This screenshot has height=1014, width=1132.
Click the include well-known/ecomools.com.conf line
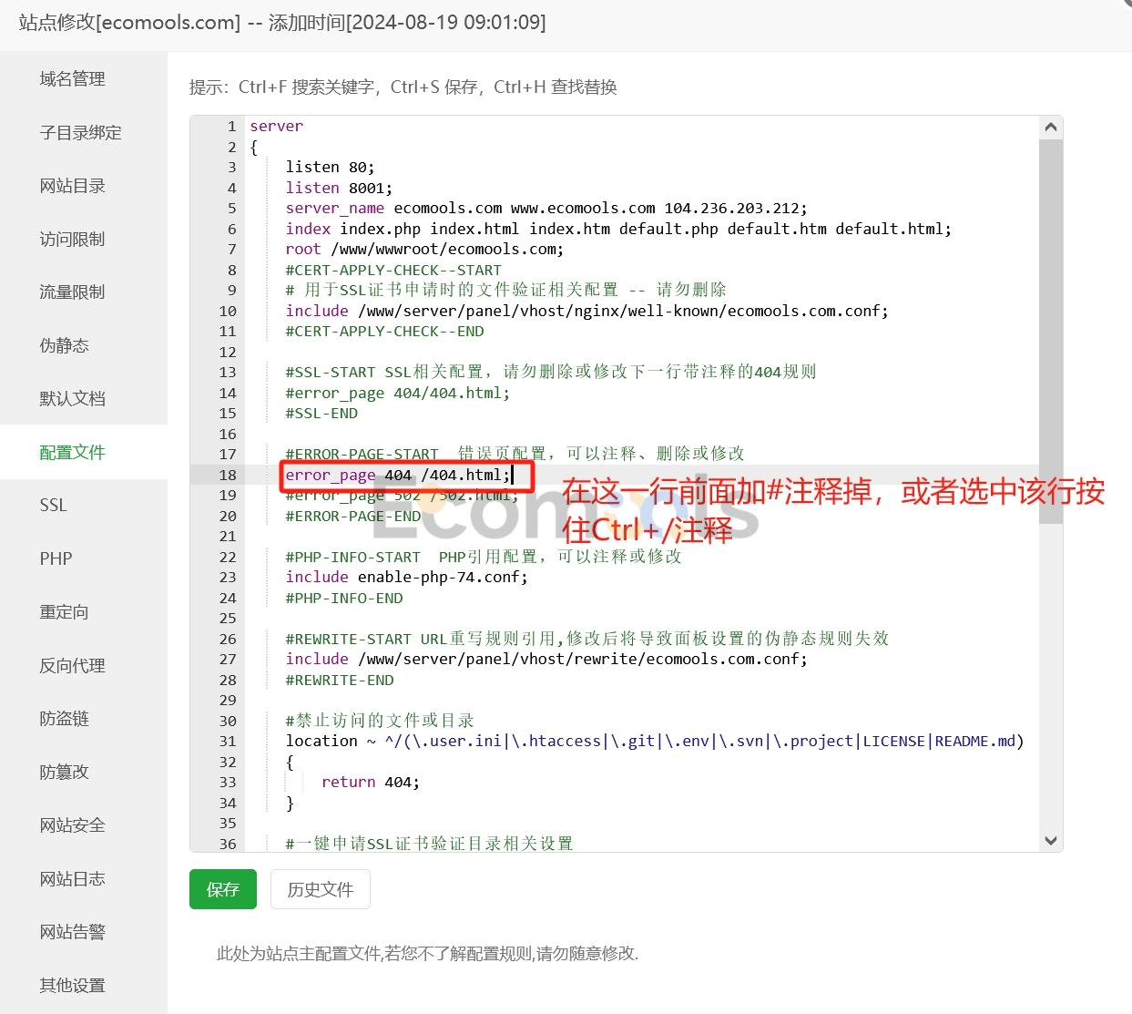pos(587,311)
